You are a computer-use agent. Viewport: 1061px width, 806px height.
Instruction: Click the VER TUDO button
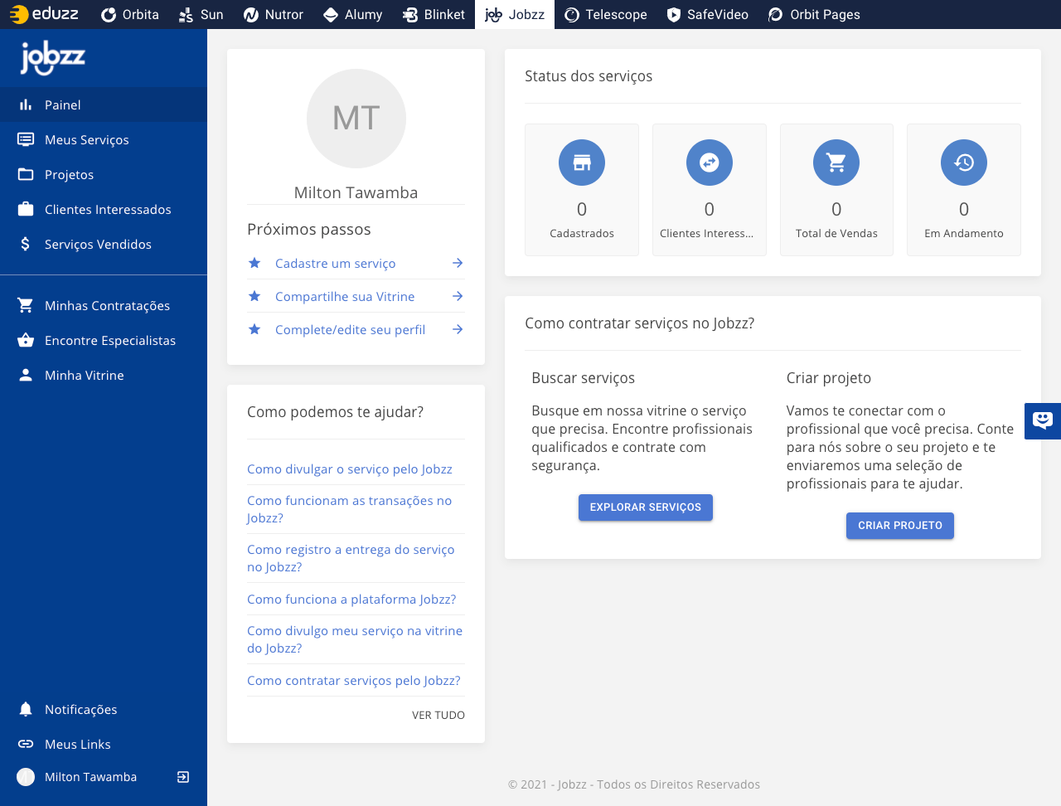438,715
